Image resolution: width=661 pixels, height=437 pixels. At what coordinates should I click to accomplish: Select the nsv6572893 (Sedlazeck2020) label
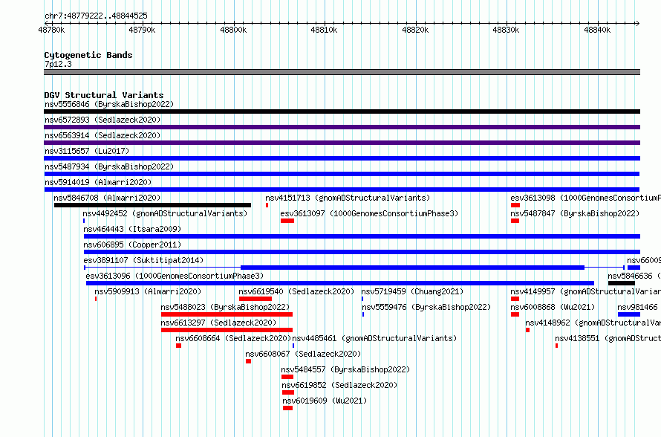coord(102,120)
